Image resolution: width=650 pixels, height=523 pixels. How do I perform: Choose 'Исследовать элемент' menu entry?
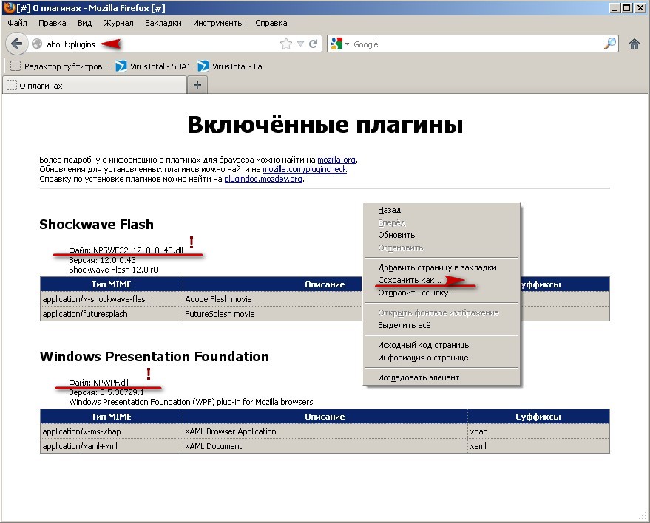click(441, 377)
